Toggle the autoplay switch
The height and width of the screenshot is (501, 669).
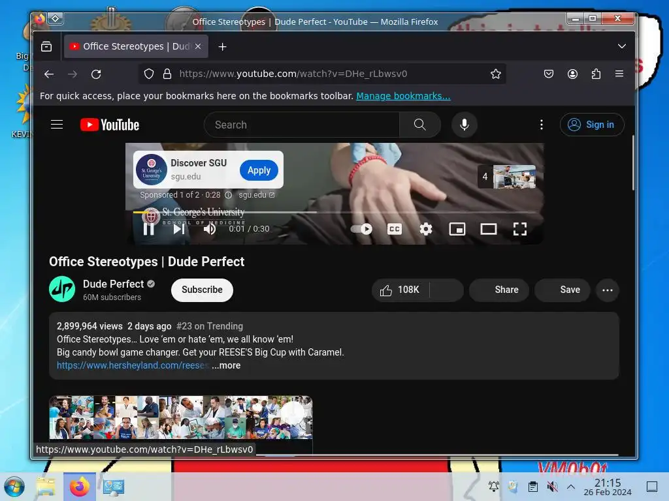tap(361, 229)
